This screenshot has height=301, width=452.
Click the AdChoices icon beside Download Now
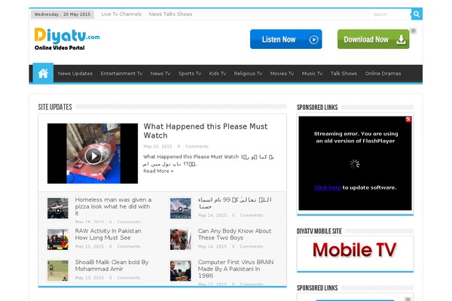414,31
